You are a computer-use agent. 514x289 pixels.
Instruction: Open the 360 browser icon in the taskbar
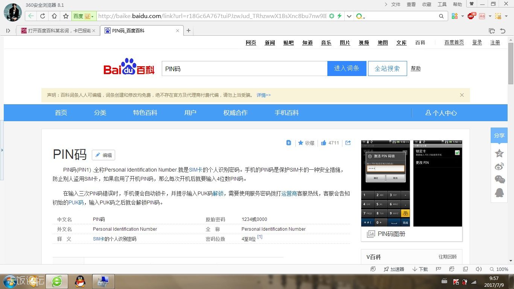[57, 281]
